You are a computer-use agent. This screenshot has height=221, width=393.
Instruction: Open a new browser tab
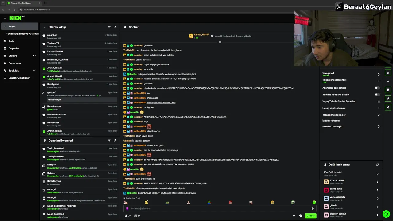(45, 3)
